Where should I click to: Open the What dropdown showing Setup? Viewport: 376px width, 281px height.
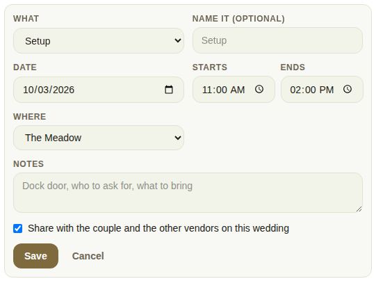point(99,41)
